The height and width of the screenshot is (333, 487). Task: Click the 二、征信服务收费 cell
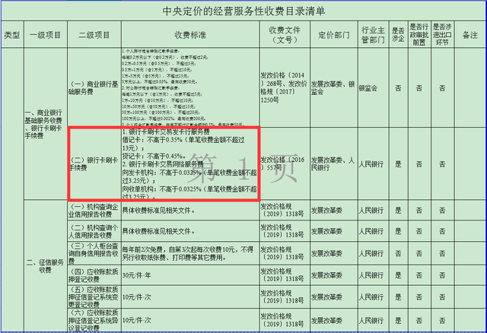(x=45, y=266)
